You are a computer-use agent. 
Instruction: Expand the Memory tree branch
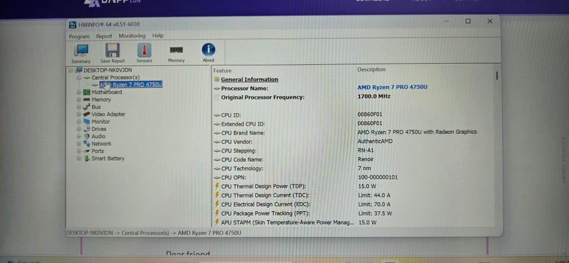point(78,100)
